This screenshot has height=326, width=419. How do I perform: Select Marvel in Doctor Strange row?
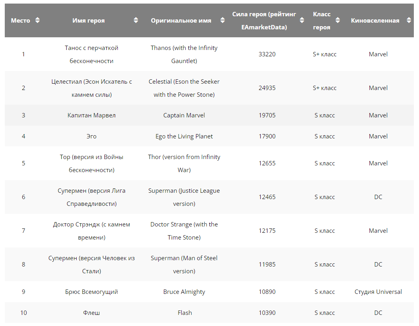pyautogui.click(x=378, y=231)
